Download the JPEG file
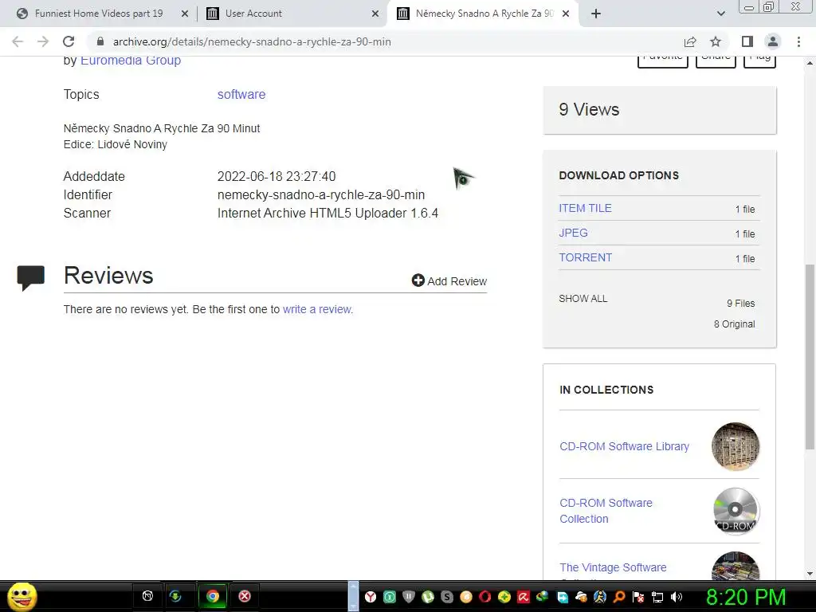Viewport: 816px width, 612px height. (x=573, y=233)
